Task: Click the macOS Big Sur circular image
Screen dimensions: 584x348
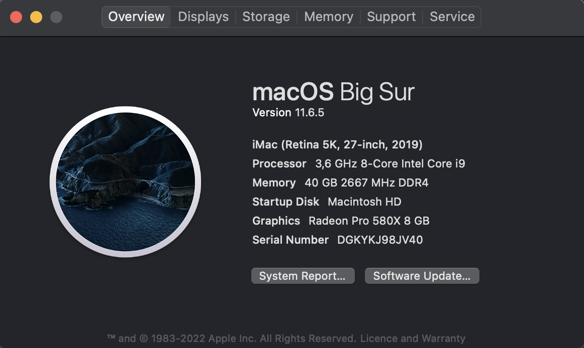Action: click(126, 182)
